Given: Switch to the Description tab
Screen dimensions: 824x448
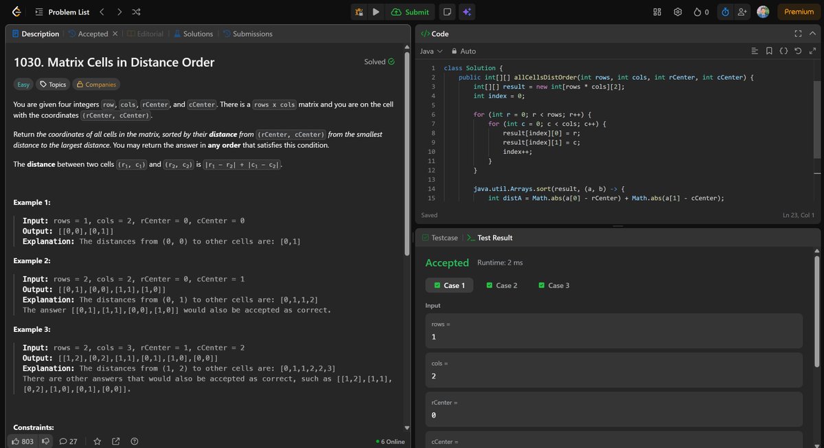Looking at the screenshot, I should tap(35, 34).
